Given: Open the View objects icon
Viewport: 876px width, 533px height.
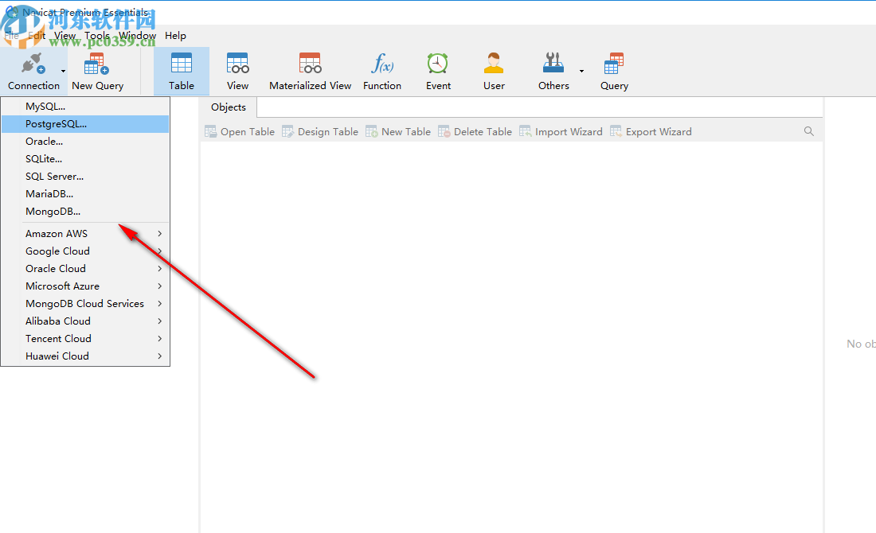Looking at the screenshot, I should click(x=237, y=63).
